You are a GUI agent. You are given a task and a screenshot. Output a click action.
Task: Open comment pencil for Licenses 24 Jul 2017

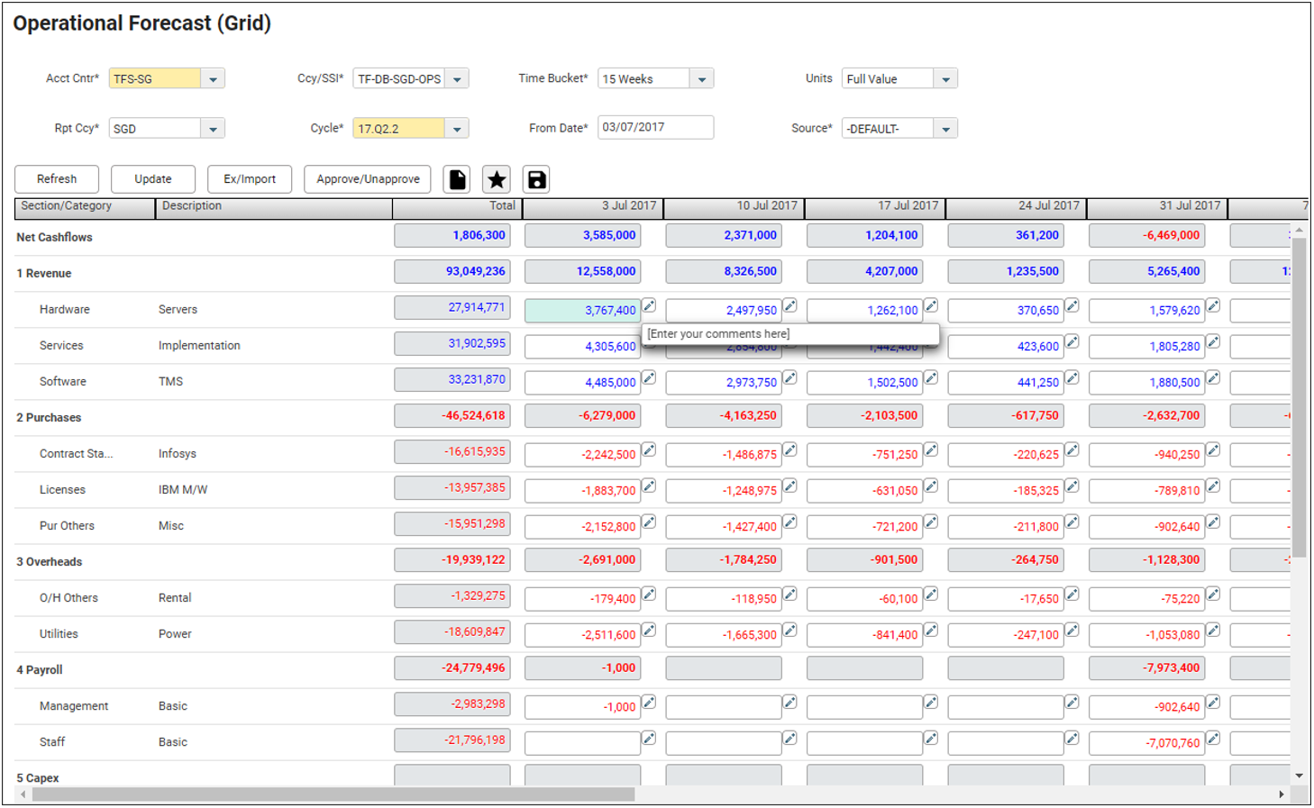(1072, 486)
